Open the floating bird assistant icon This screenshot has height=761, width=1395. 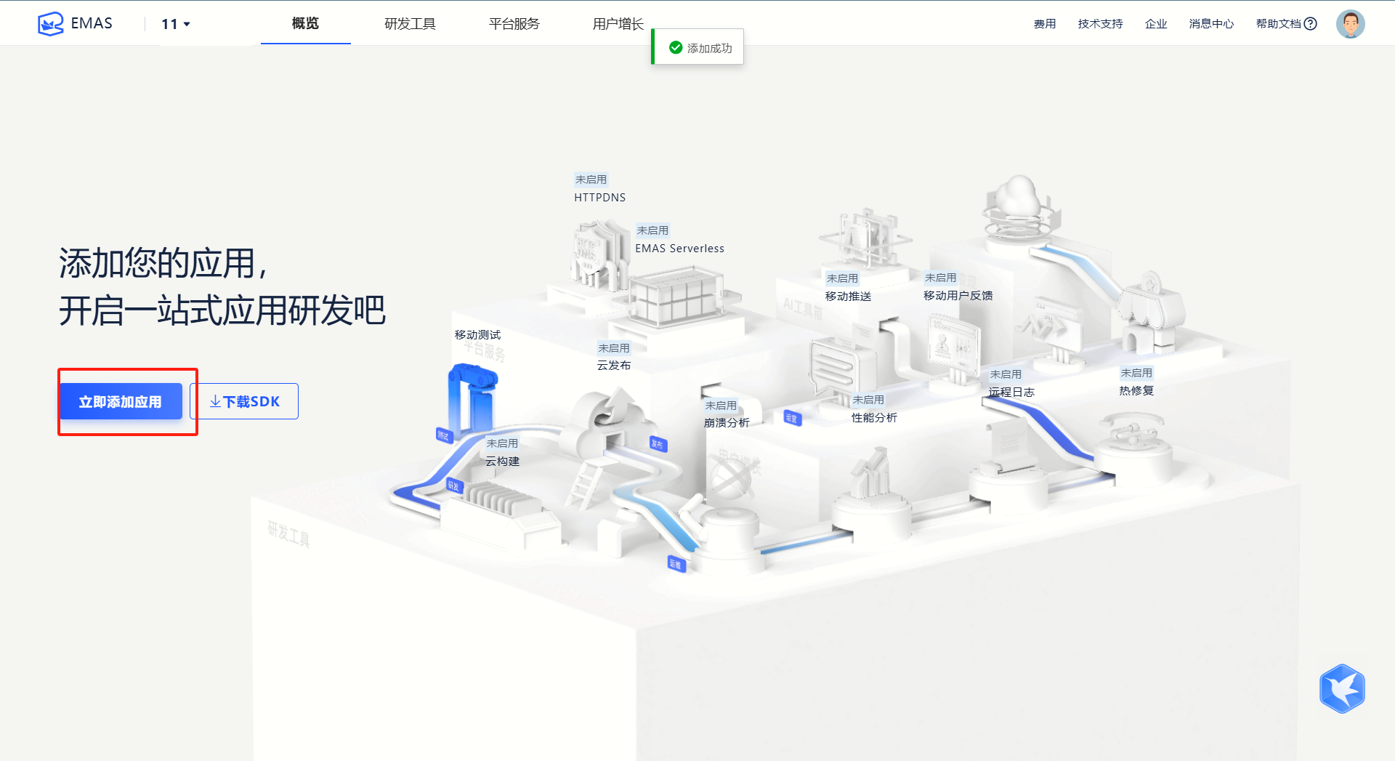click(x=1342, y=688)
